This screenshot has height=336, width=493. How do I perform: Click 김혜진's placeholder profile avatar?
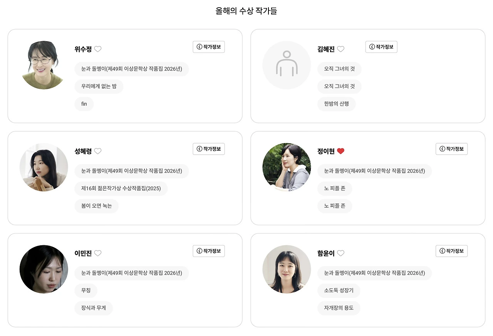(287, 65)
